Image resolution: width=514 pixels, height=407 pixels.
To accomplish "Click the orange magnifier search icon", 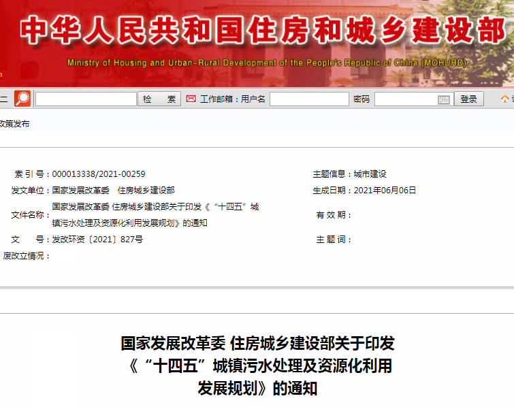I will (22, 99).
